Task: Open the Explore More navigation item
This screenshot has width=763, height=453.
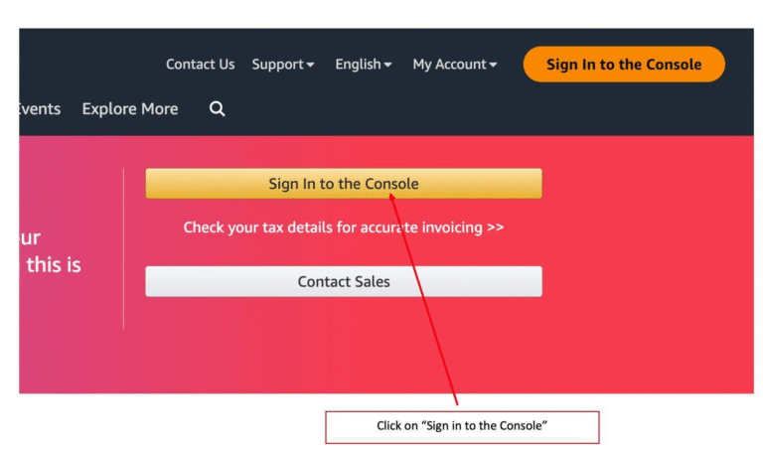Action: point(130,109)
